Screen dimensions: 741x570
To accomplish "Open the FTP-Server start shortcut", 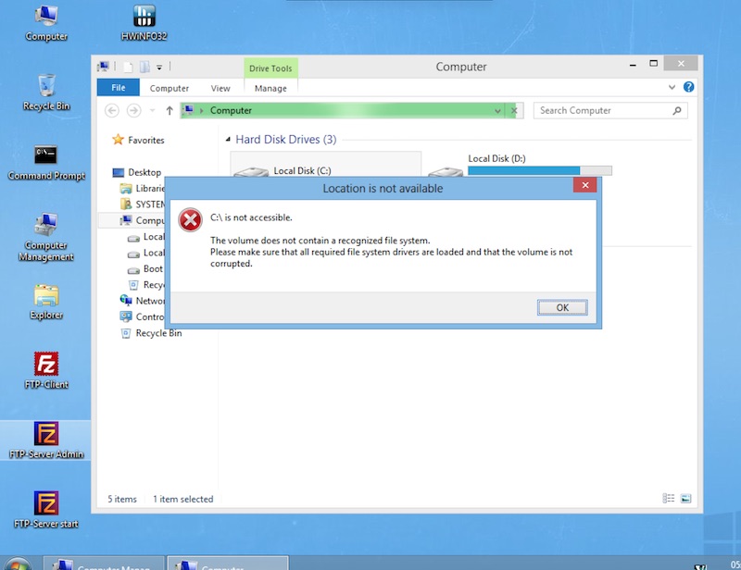I will click(46, 505).
